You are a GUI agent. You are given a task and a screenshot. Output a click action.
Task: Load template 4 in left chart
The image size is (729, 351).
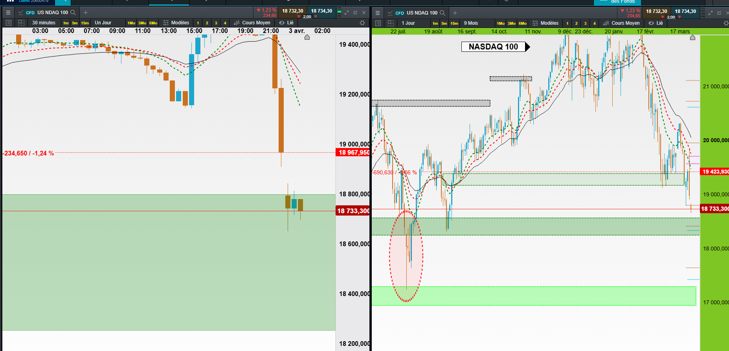coord(225,23)
